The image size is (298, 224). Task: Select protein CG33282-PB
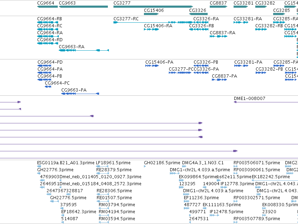[261, 73]
